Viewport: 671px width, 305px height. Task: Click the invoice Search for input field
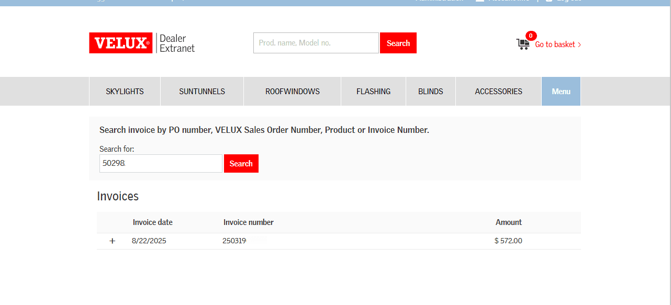pyautogui.click(x=161, y=163)
